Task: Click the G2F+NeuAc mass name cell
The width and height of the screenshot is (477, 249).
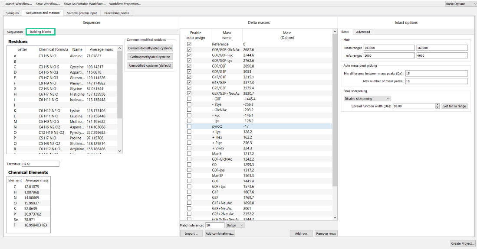Action: point(222,208)
